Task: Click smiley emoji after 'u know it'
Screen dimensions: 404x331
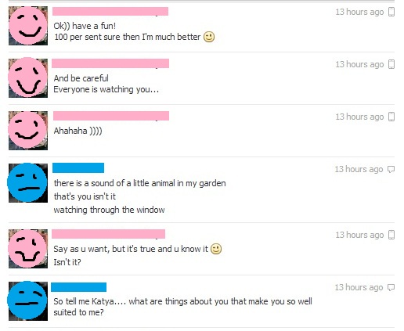Action: coord(216,249)
